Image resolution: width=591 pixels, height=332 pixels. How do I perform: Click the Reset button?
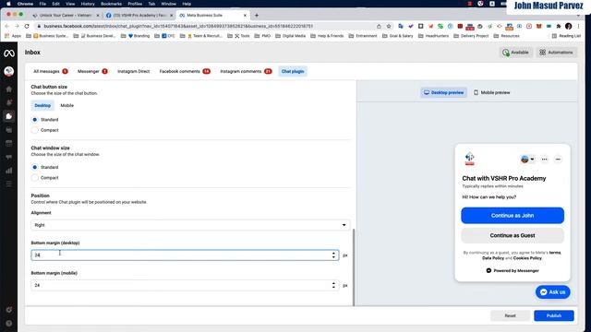(510, 315)
